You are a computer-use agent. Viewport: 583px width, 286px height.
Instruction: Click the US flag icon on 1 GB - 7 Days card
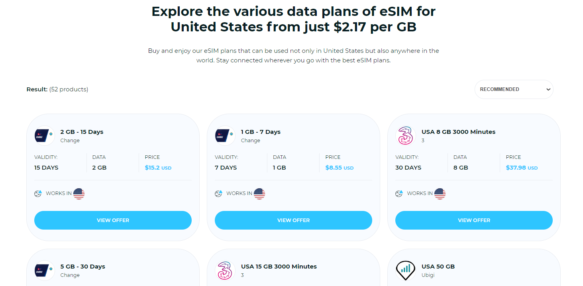260,193
